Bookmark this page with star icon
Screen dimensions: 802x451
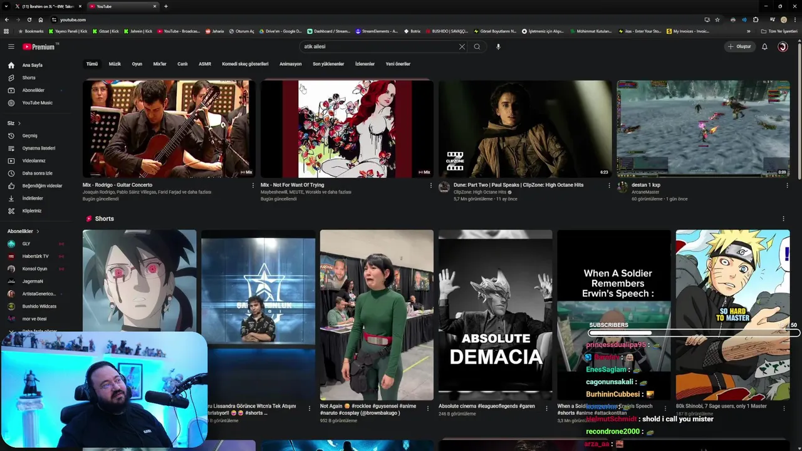(x=717, y=19)
